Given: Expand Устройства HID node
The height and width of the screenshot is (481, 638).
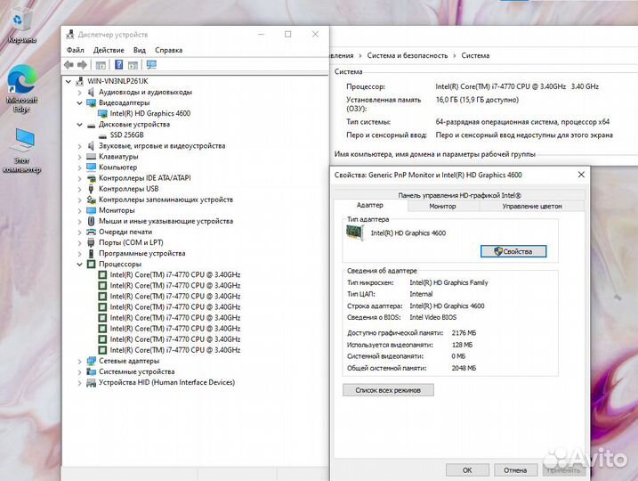Looking at the screenshot, I should tap(80, 383).
